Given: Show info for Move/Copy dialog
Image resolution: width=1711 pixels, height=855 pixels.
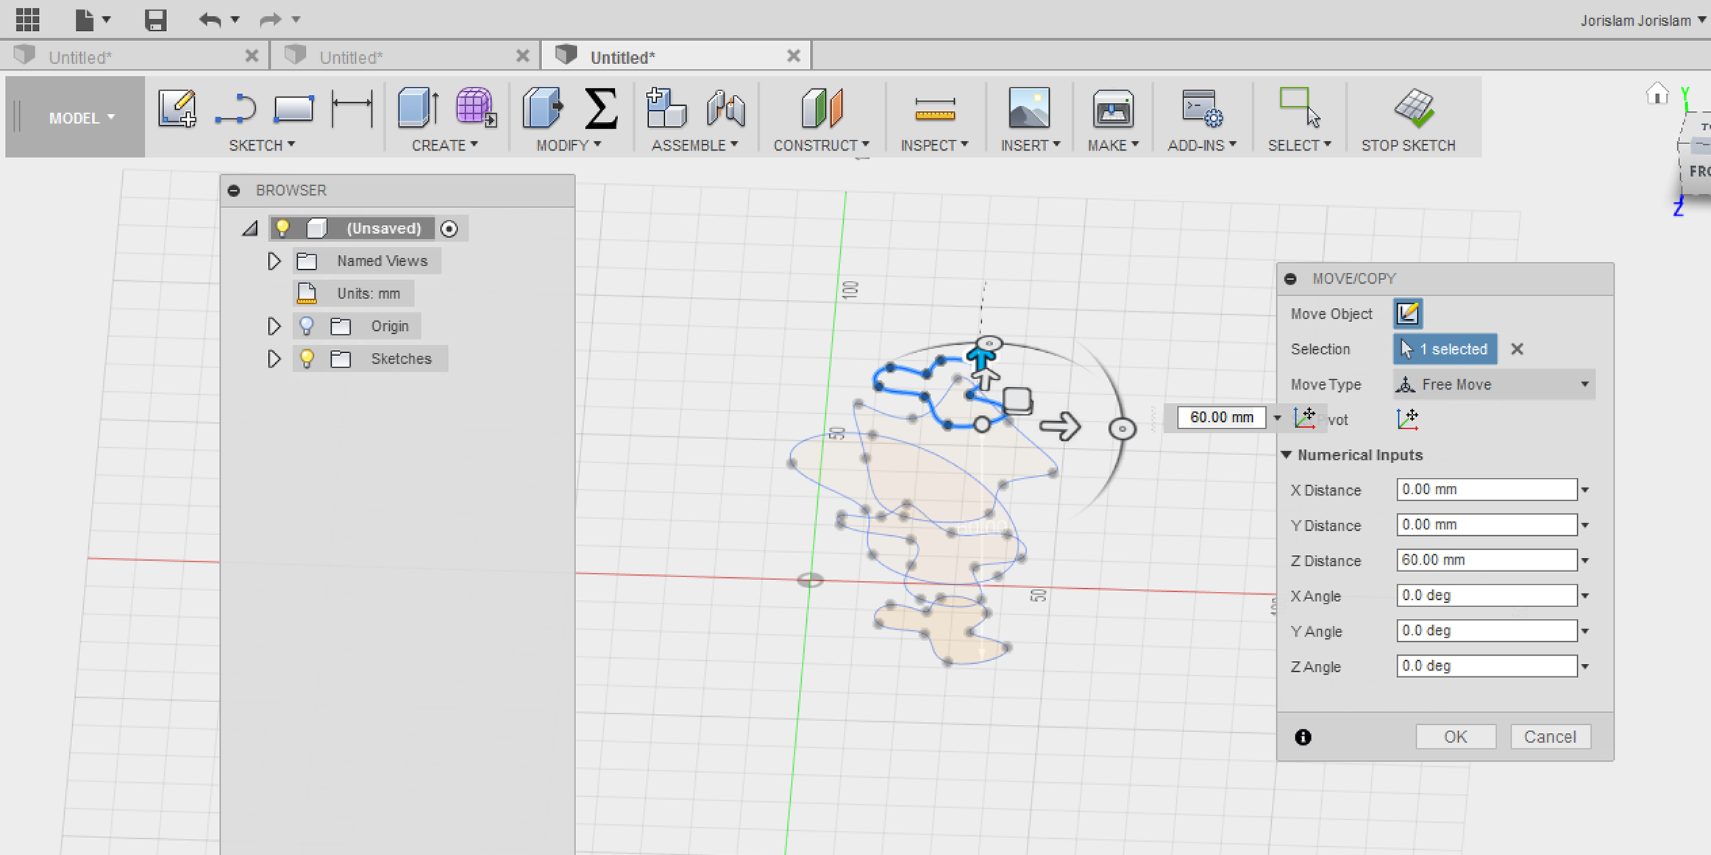Looking at the screenshot, I should pyautogui.click(x=1303, y=737).
